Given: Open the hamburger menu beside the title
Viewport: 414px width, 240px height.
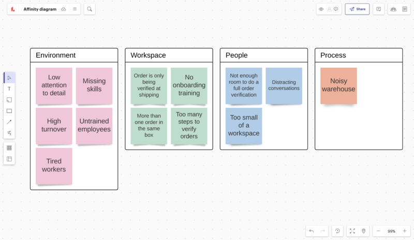Looking at the screenshot, I should coord(75,9).
